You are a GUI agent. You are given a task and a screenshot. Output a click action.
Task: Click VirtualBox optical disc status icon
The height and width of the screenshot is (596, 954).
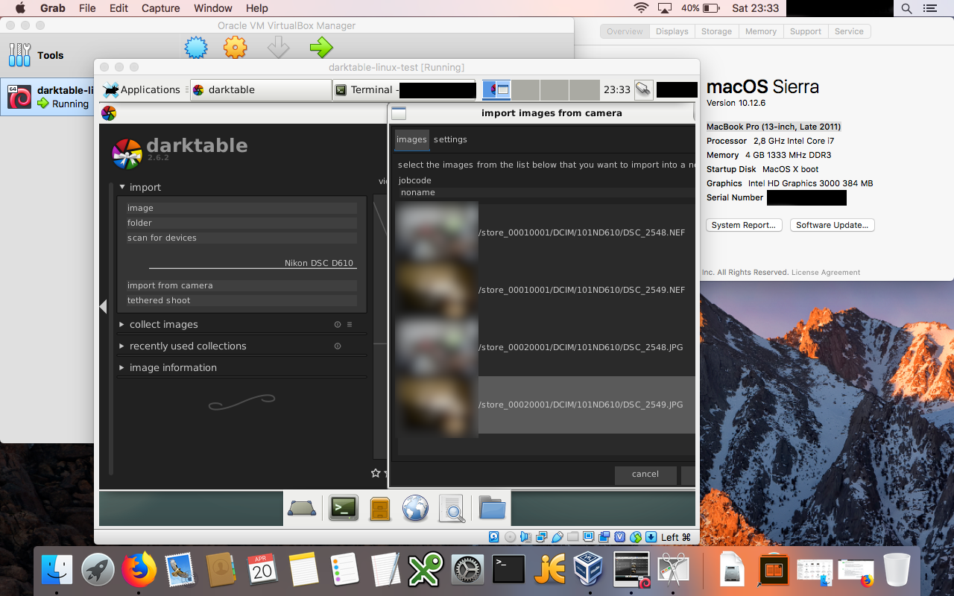pos(510,537)
